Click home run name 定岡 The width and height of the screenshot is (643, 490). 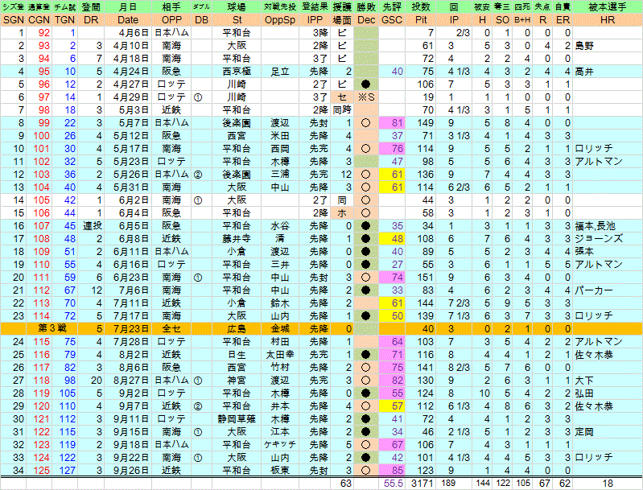[x=584, y=432]
